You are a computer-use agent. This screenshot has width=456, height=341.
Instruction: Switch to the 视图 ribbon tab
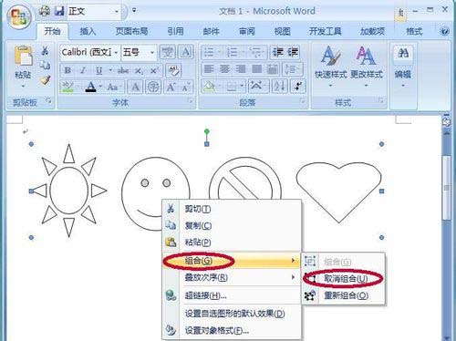click(283, 31)
